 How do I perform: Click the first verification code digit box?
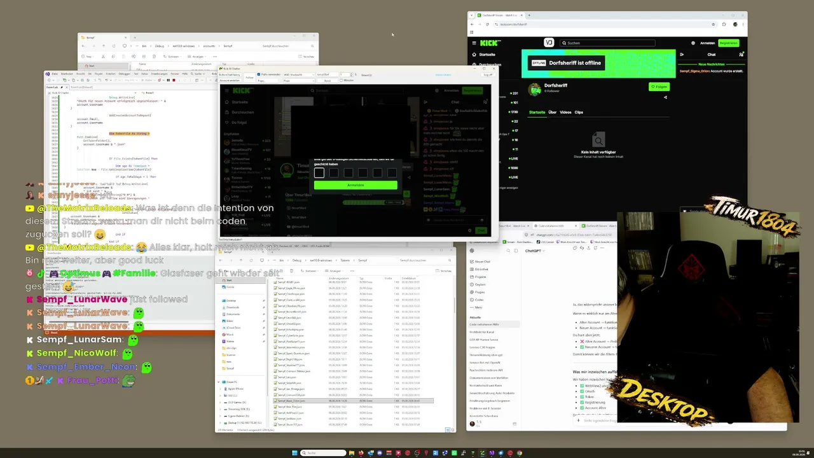click(x=319, y=172)
